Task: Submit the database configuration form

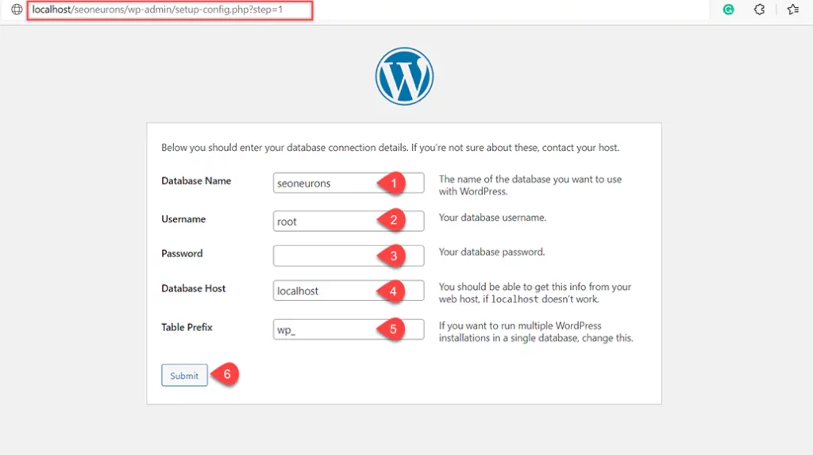Action: [x=184, y=375]
